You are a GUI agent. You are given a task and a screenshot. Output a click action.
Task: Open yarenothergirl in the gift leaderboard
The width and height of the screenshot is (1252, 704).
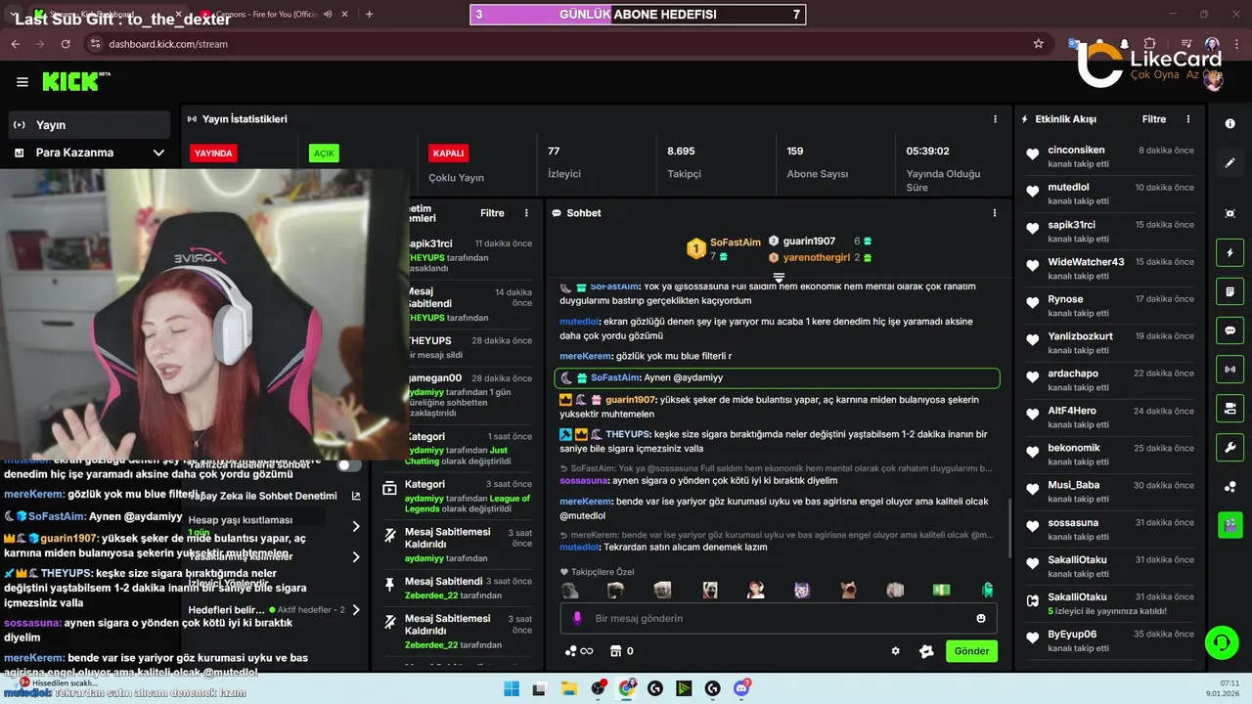821,257
